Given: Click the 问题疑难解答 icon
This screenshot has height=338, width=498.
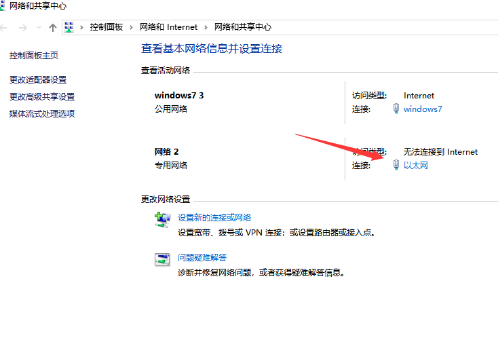Looking at the screenshot, I should coord(162,259).
